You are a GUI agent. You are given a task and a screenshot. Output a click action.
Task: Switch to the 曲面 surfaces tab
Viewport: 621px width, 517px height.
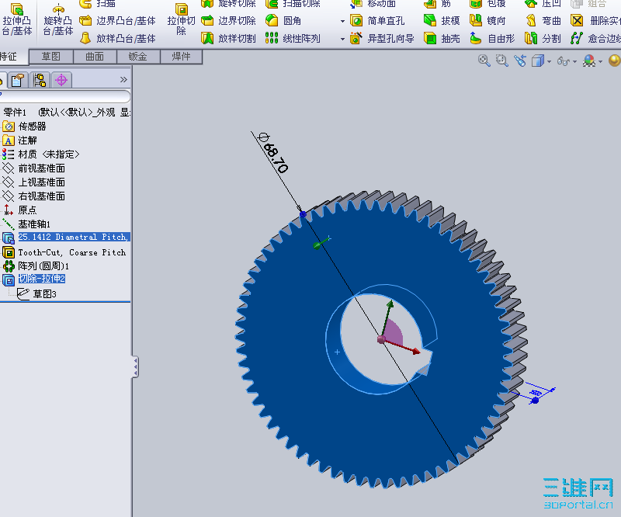[x=95, y=57]
